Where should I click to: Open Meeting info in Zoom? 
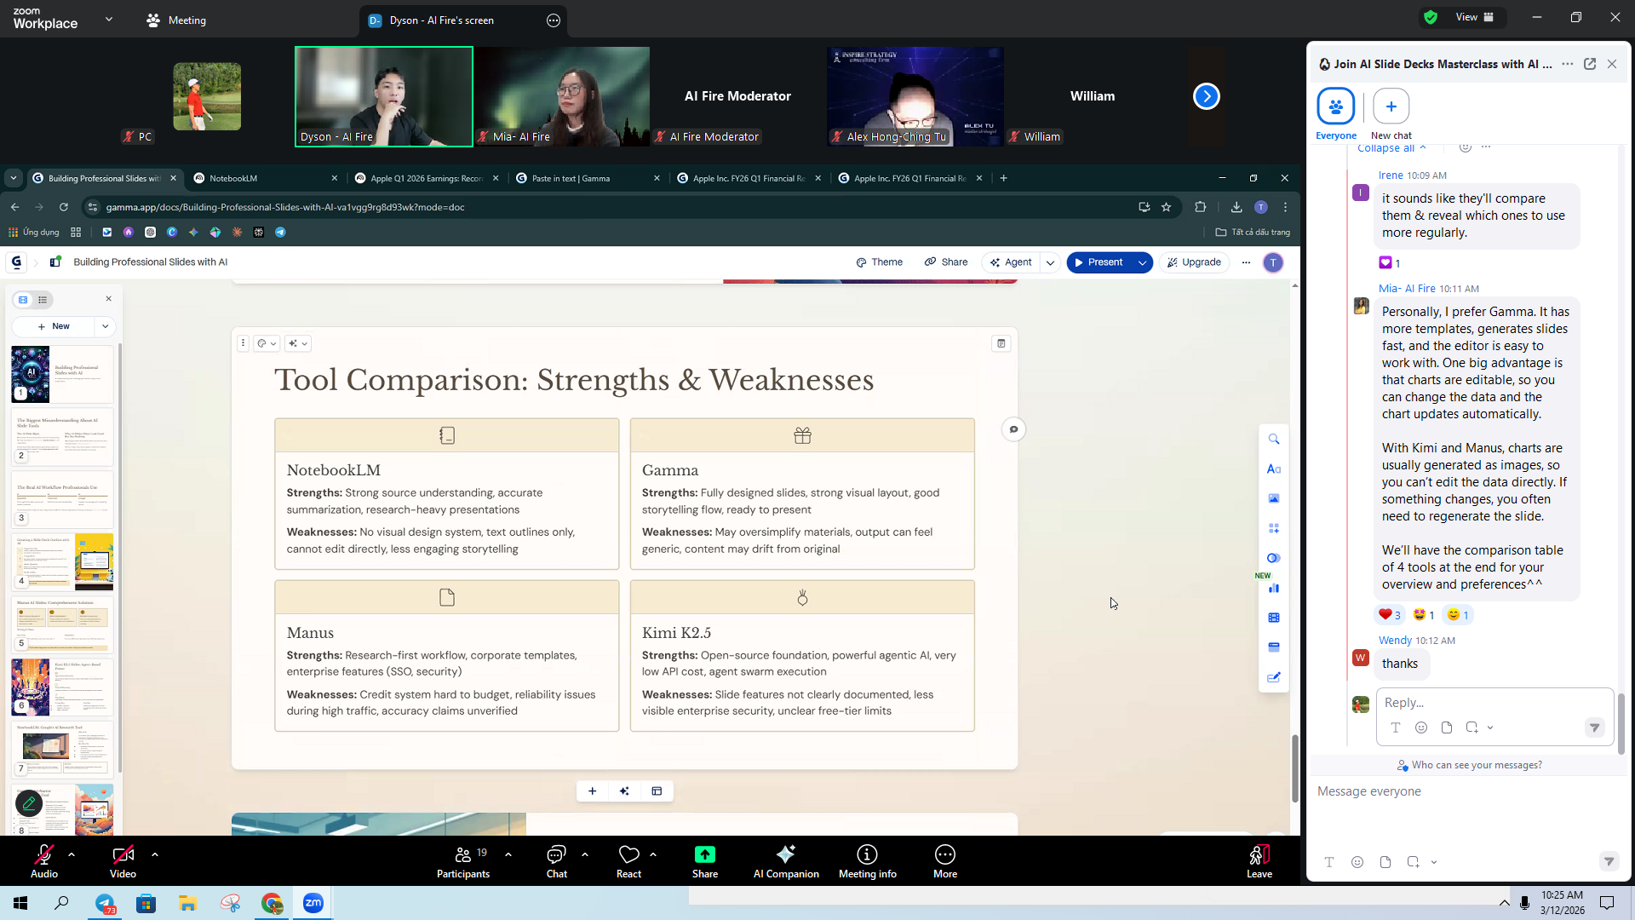[866, 860]
